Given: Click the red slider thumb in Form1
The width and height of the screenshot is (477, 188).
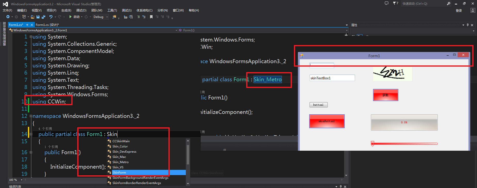Looking at the screenshot, I should (372, 144).
